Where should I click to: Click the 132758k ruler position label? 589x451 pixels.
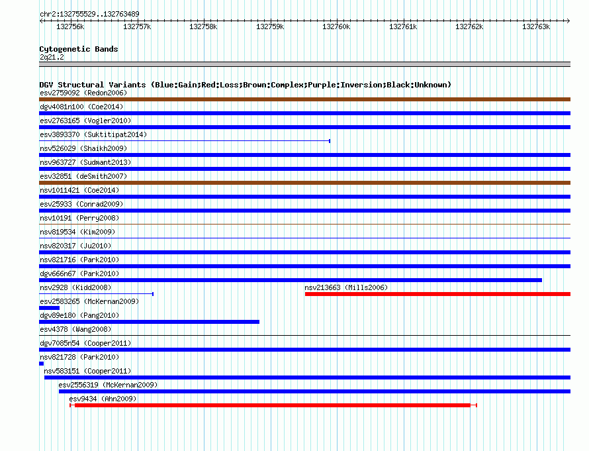click(x=203, y=26)
